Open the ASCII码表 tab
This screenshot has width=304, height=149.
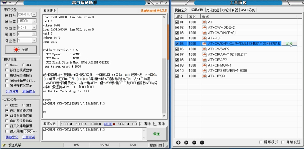(x=248, y=10)
